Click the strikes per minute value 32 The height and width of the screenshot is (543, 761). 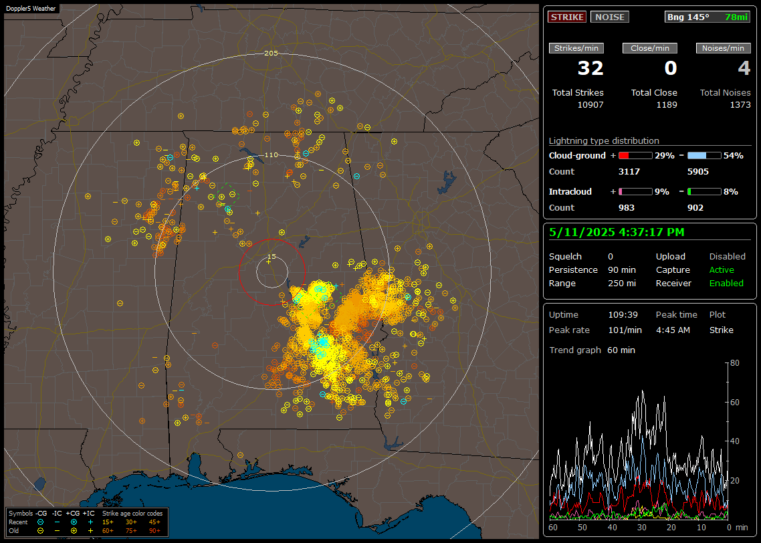pyautogui.click(x=590, y=68)
